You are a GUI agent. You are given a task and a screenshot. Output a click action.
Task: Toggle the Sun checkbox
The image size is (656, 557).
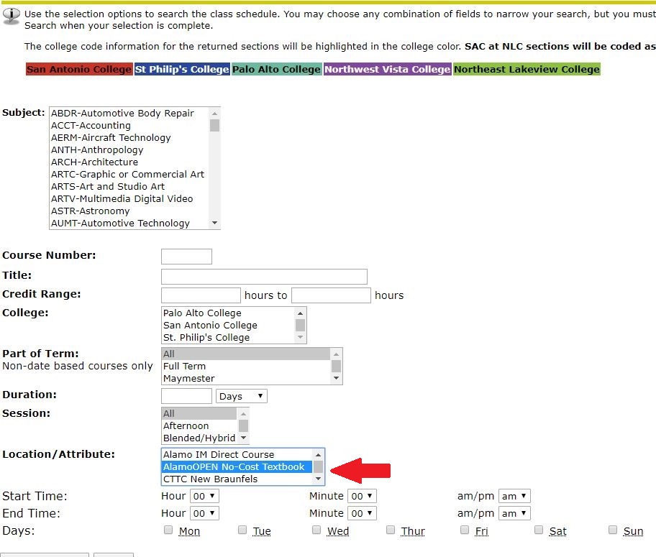(613, 530)
